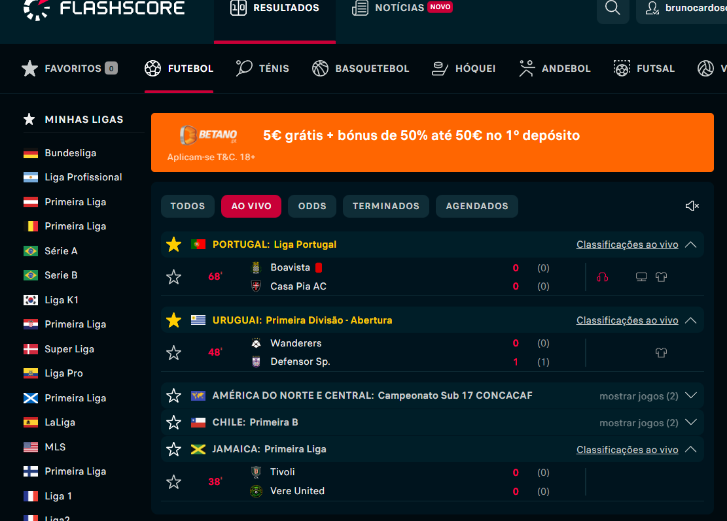Open the search magnifier icon
This screenshot has width=727, height=521.
pos(612,8)
